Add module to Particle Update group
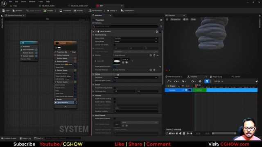Screen dimensions: 262x147 (x=75, y=82)
